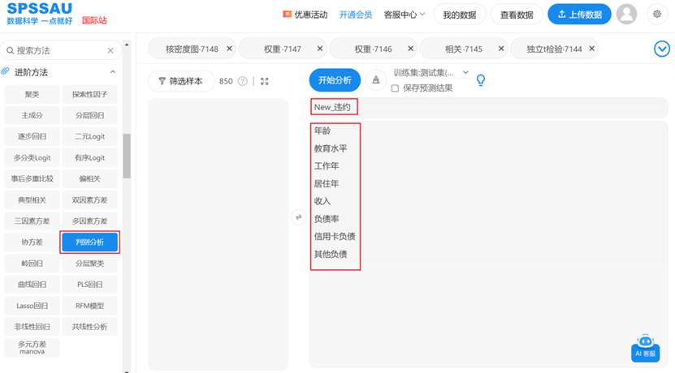Screen dimensions: 675x373
Task: Select the 判别分析 method
Action: coord(89,242)
